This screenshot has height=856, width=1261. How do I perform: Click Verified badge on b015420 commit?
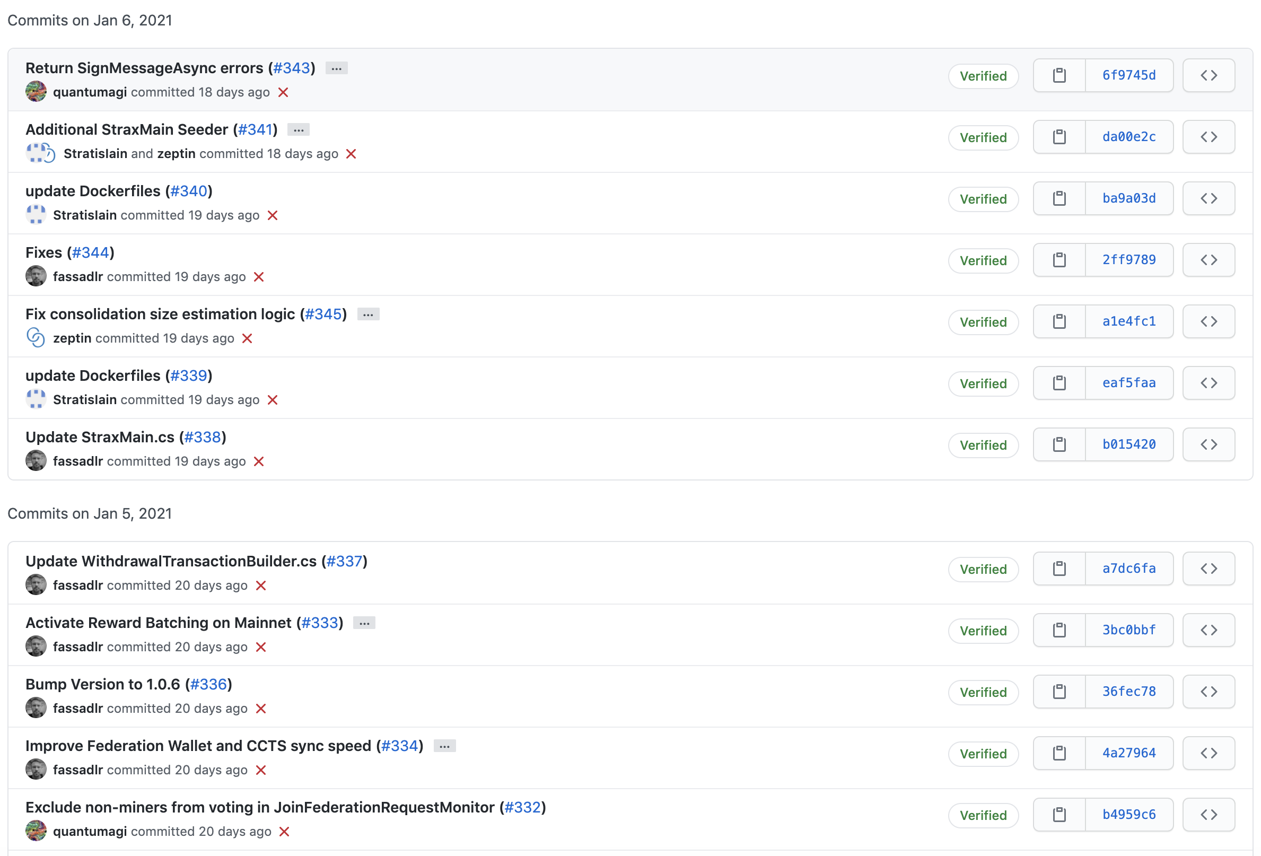pyautogui.click(x=983, y=445)
